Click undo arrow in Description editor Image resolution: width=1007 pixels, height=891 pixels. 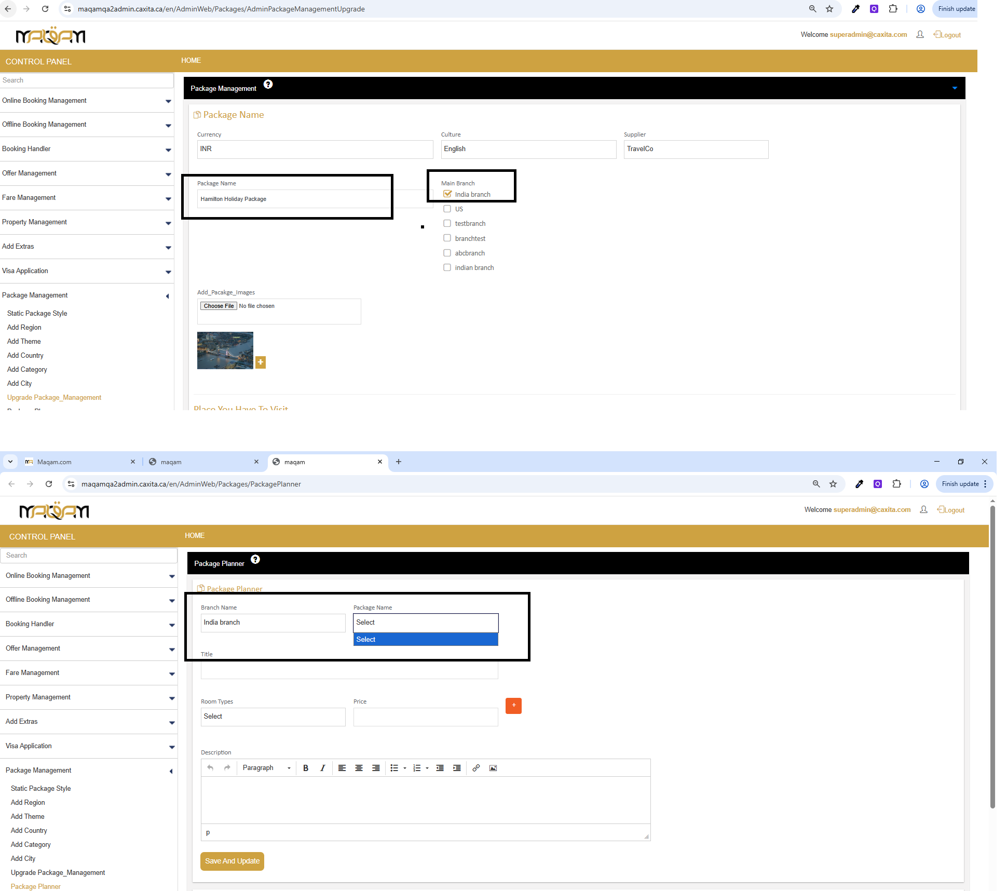point(210,768)
